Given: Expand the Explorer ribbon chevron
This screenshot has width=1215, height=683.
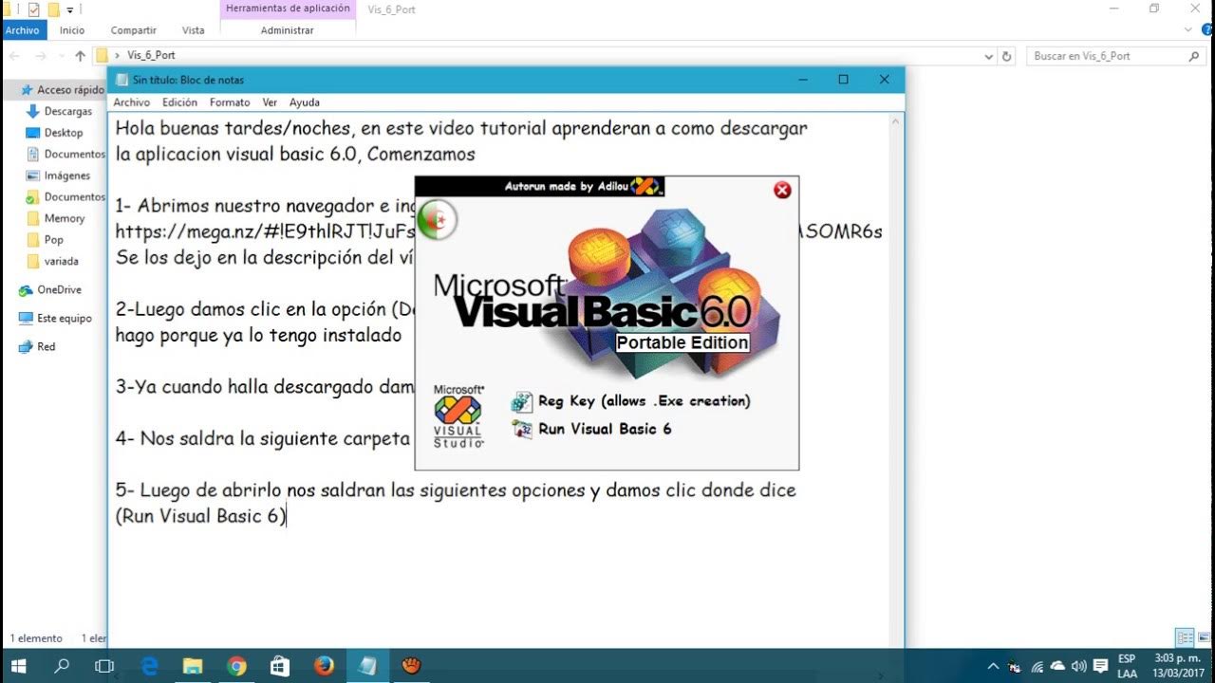Looking at the screenshot, I should (x=1189, y=30).
